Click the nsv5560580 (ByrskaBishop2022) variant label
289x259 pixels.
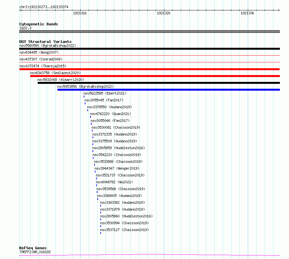[x=48, y=45]
